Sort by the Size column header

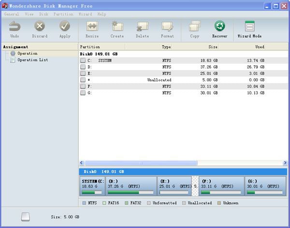(195, 47)
